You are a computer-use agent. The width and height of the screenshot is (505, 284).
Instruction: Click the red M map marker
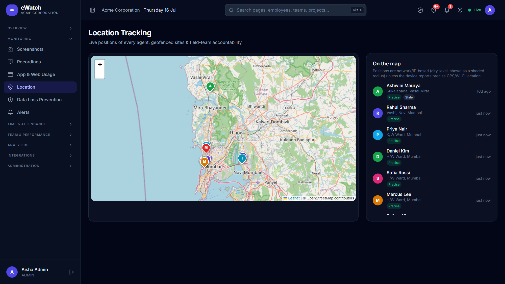pyautogui.click(x=206, y=148)
